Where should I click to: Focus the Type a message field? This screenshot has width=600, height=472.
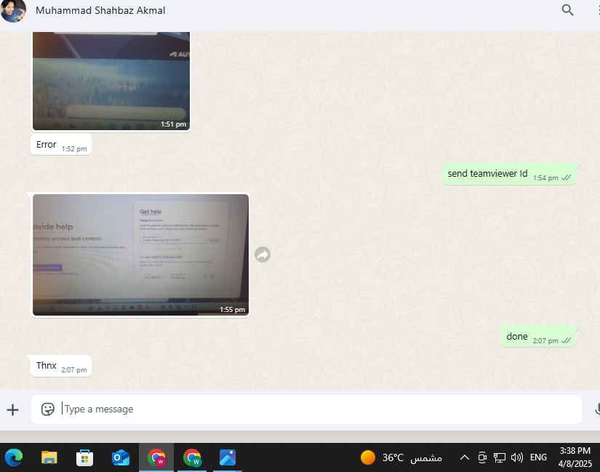tap(306, 409)
